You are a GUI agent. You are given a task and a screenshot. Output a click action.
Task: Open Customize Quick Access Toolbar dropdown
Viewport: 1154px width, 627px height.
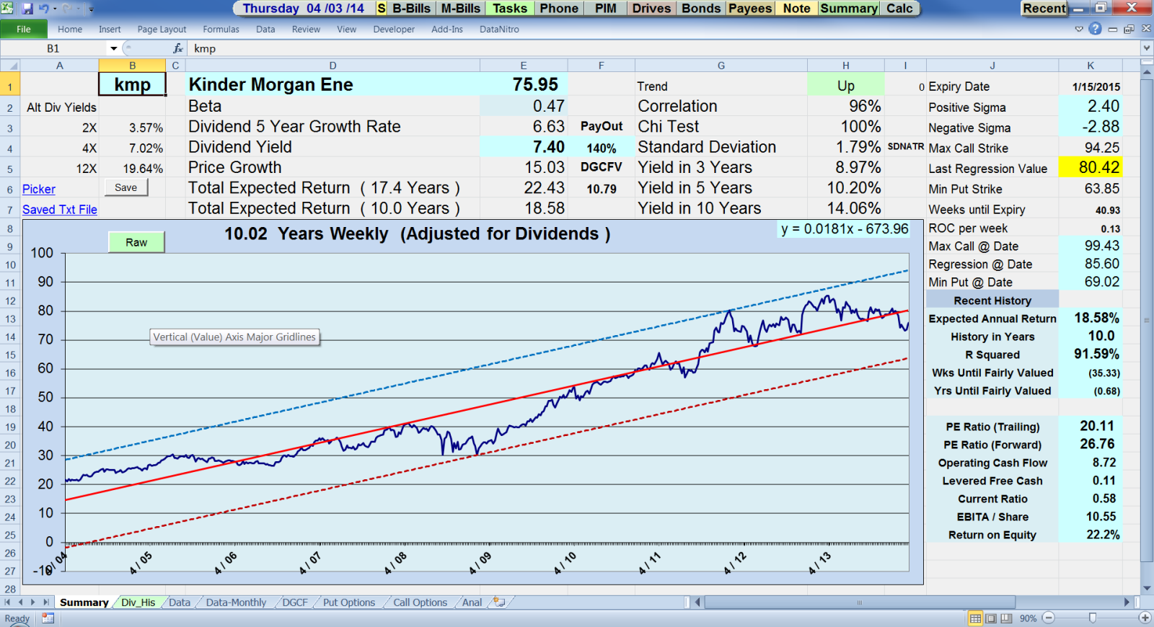[x=92, y=9]
